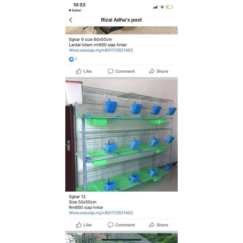Open the outdoor cage photo at the bottom

click(122, 238)
